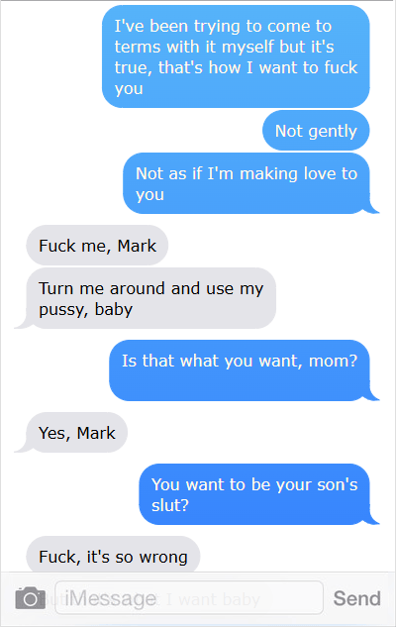Select the 'Is that what you want' bubble

pyautogui.click(x=240, y=370)
